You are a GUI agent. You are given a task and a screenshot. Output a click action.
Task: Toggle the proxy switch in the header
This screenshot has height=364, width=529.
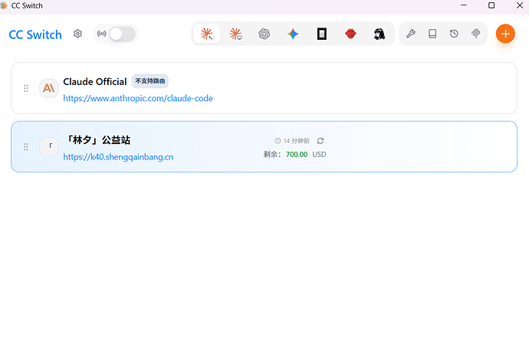[x=122, y=34]
